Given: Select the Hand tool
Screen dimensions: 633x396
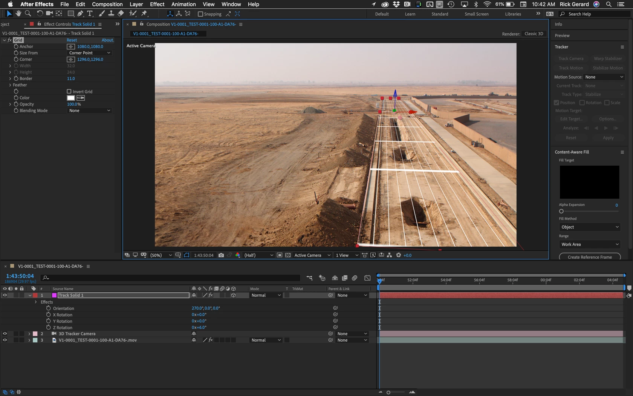Looking at the screenshot, I should pyautogui.click(x=18, y=14).
